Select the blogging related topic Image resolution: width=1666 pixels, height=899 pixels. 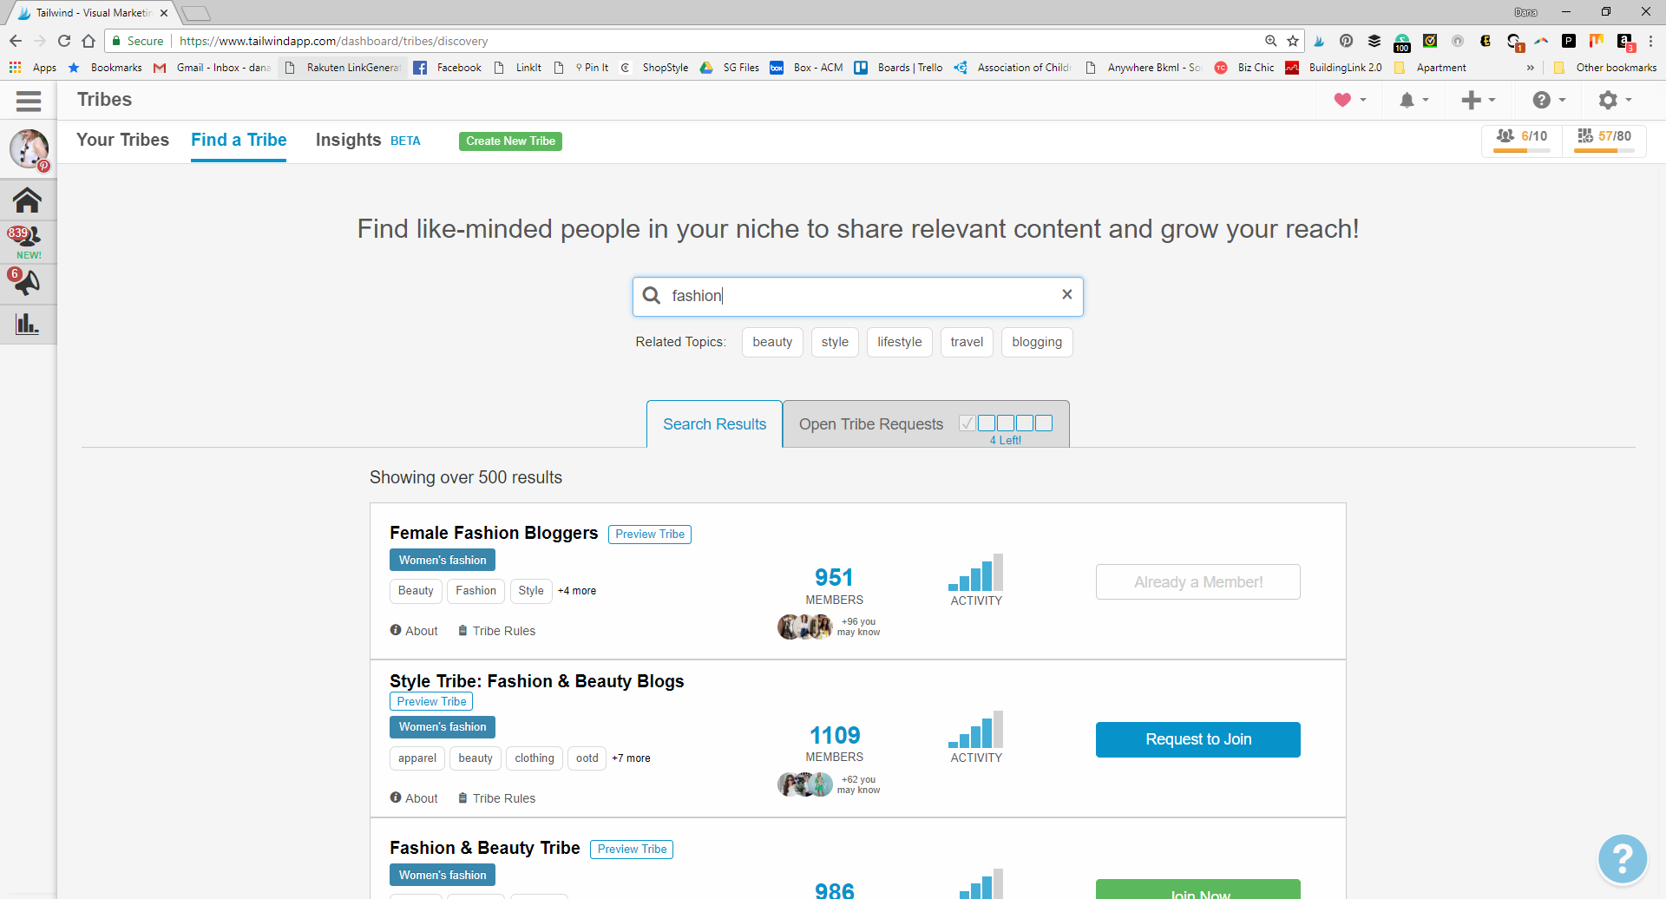click(x=1037, y=342)
